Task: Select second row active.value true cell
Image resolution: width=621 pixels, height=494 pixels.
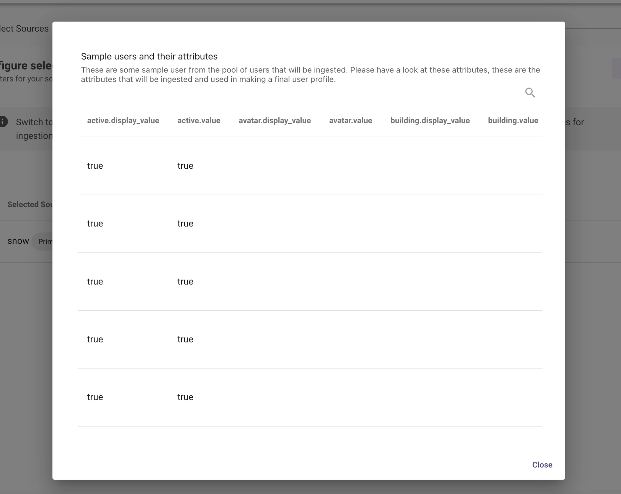Action: pos(185,224)
